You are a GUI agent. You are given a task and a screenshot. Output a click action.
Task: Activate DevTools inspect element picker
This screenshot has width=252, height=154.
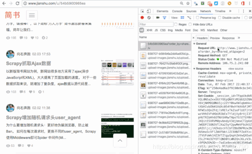pyautogui.click(x=142, y=11)
